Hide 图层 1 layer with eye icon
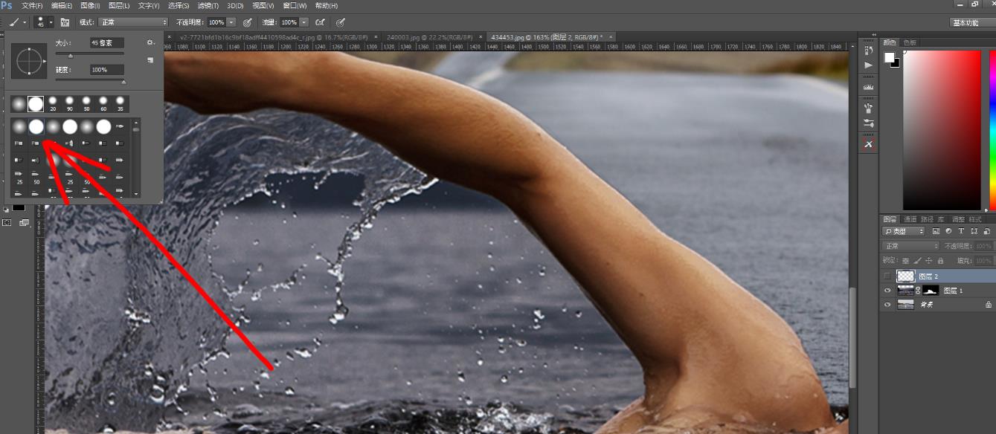Screen dimensions: 996x434 coord(887,290)
